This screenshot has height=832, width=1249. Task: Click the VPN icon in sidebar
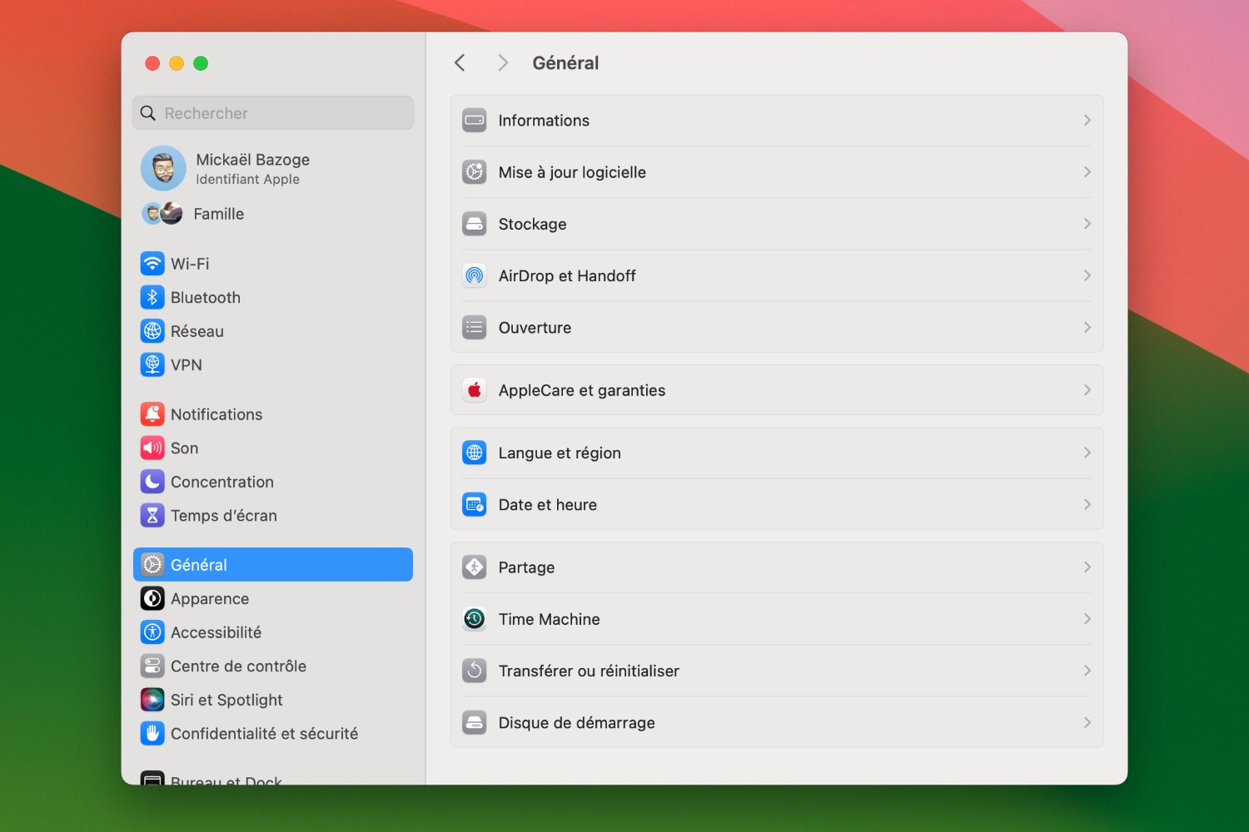(x=152, y=364)
